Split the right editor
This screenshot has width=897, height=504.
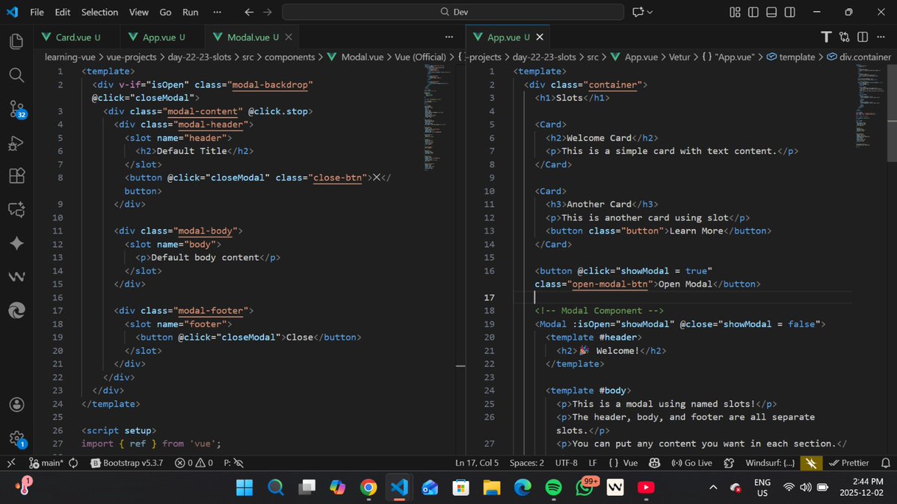click(x=863, y=37)
